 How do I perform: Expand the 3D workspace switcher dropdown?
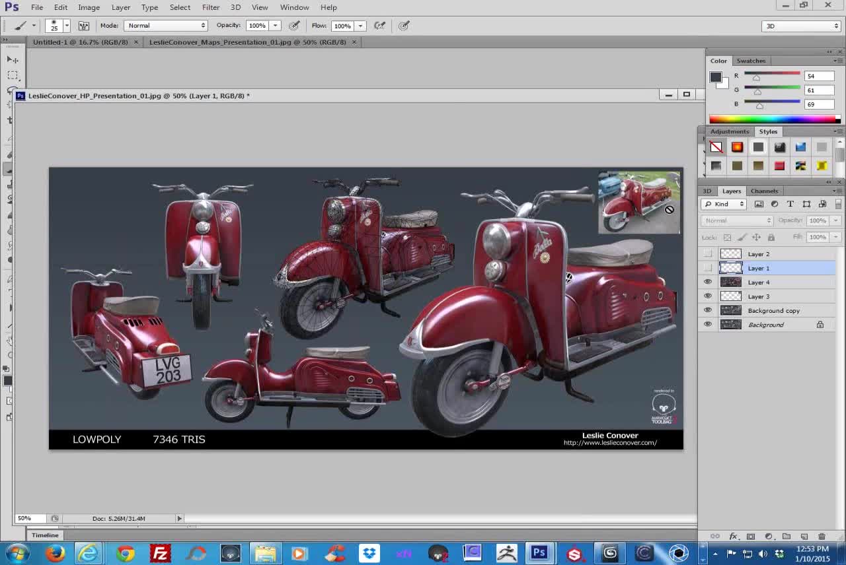tap(801, 26)
